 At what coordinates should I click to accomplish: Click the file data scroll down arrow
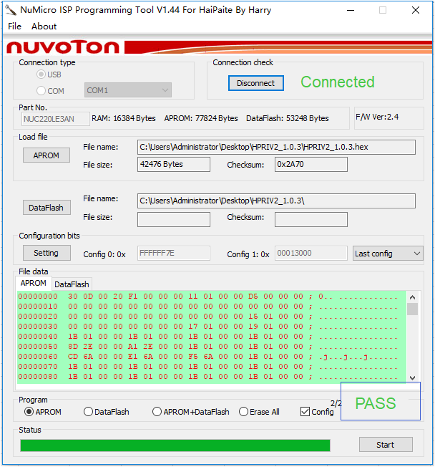412,378
